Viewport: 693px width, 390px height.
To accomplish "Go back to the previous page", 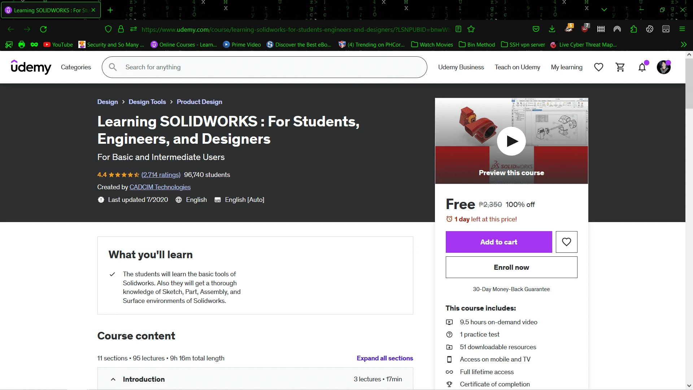I will [x=11, y=29].
